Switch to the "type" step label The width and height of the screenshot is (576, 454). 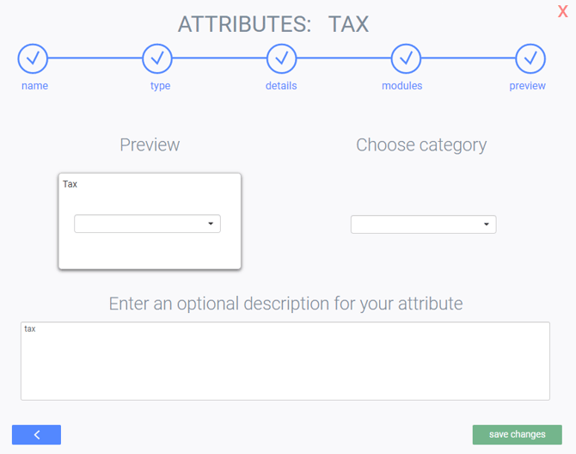160,86
